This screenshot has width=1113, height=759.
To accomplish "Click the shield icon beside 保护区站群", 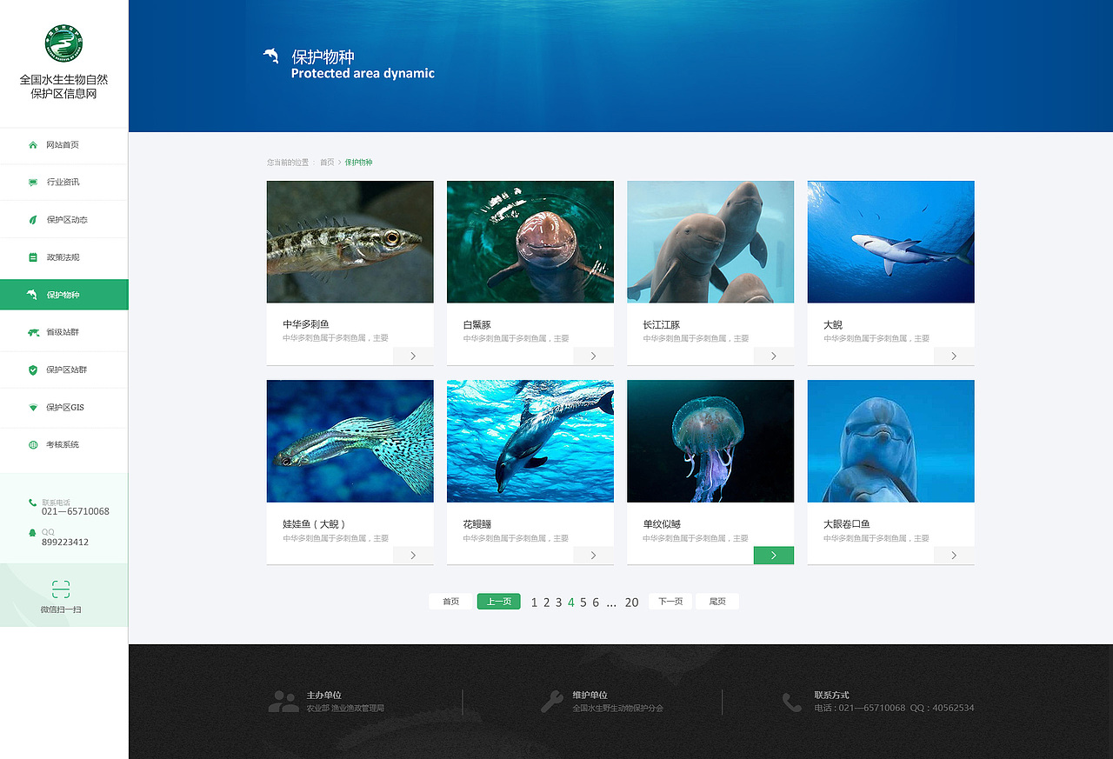I will click(x=33, y=370).
